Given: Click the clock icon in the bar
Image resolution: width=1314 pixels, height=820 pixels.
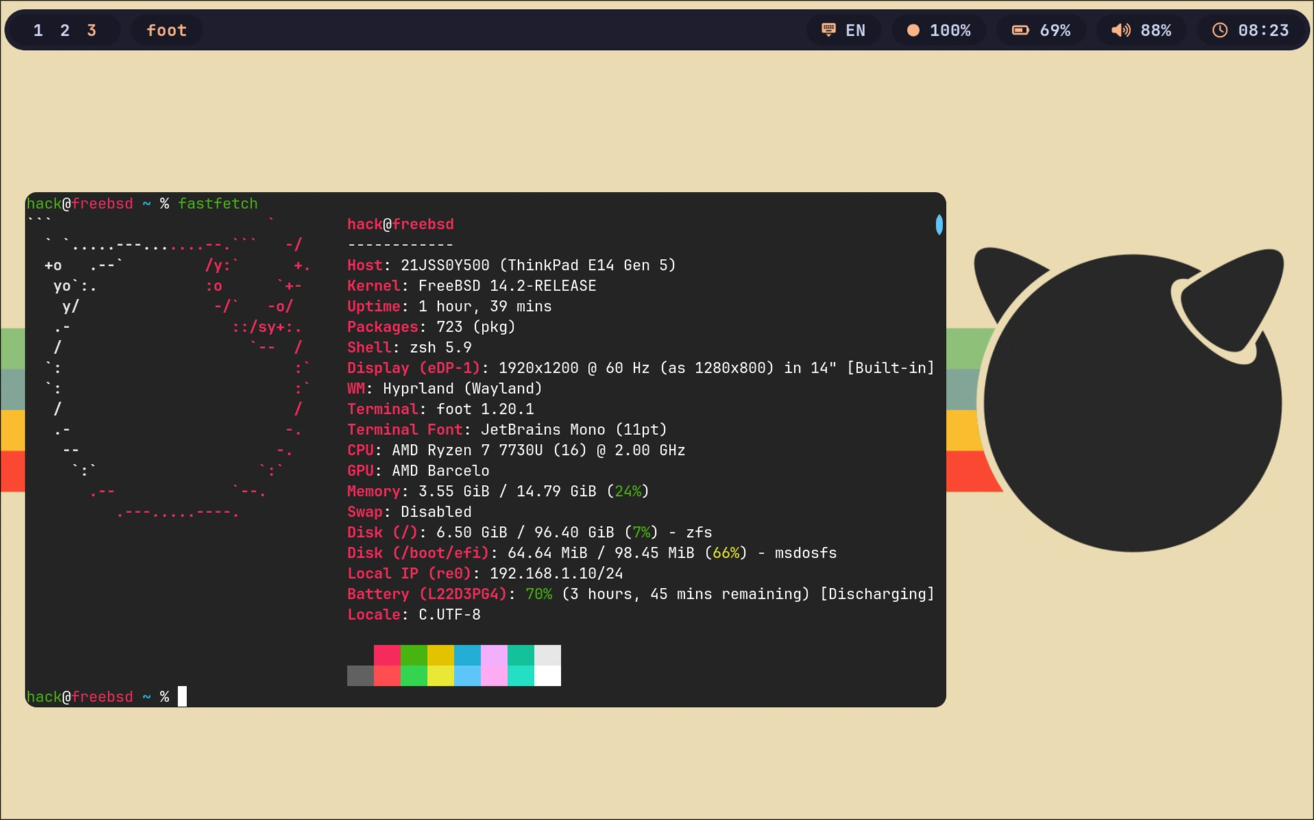Looking at the screenshot, I should pyautogui.click(x=1220, y=30).
